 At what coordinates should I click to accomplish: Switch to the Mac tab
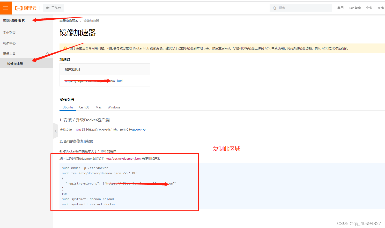coord(99,107)
